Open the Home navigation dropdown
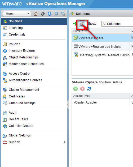Screen dimensions: 133x167 point(17,14)
